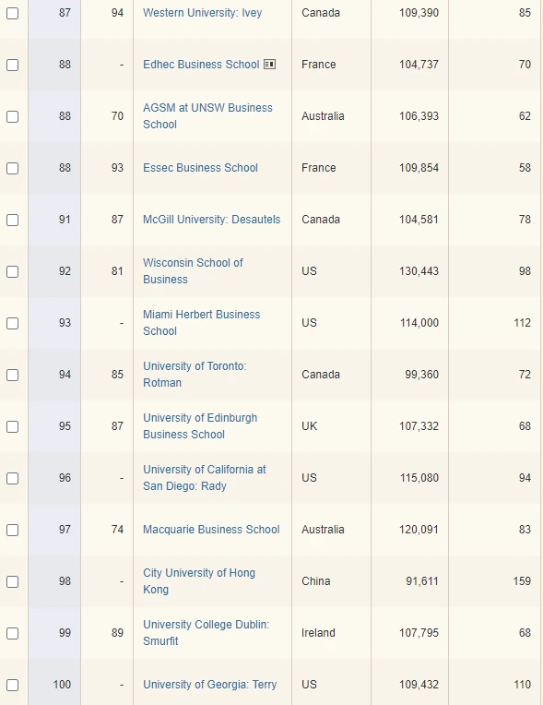Click salary value 99,360
Image resolution: width=543 pixels, height=705 pixels.
(x=421, y=375)
